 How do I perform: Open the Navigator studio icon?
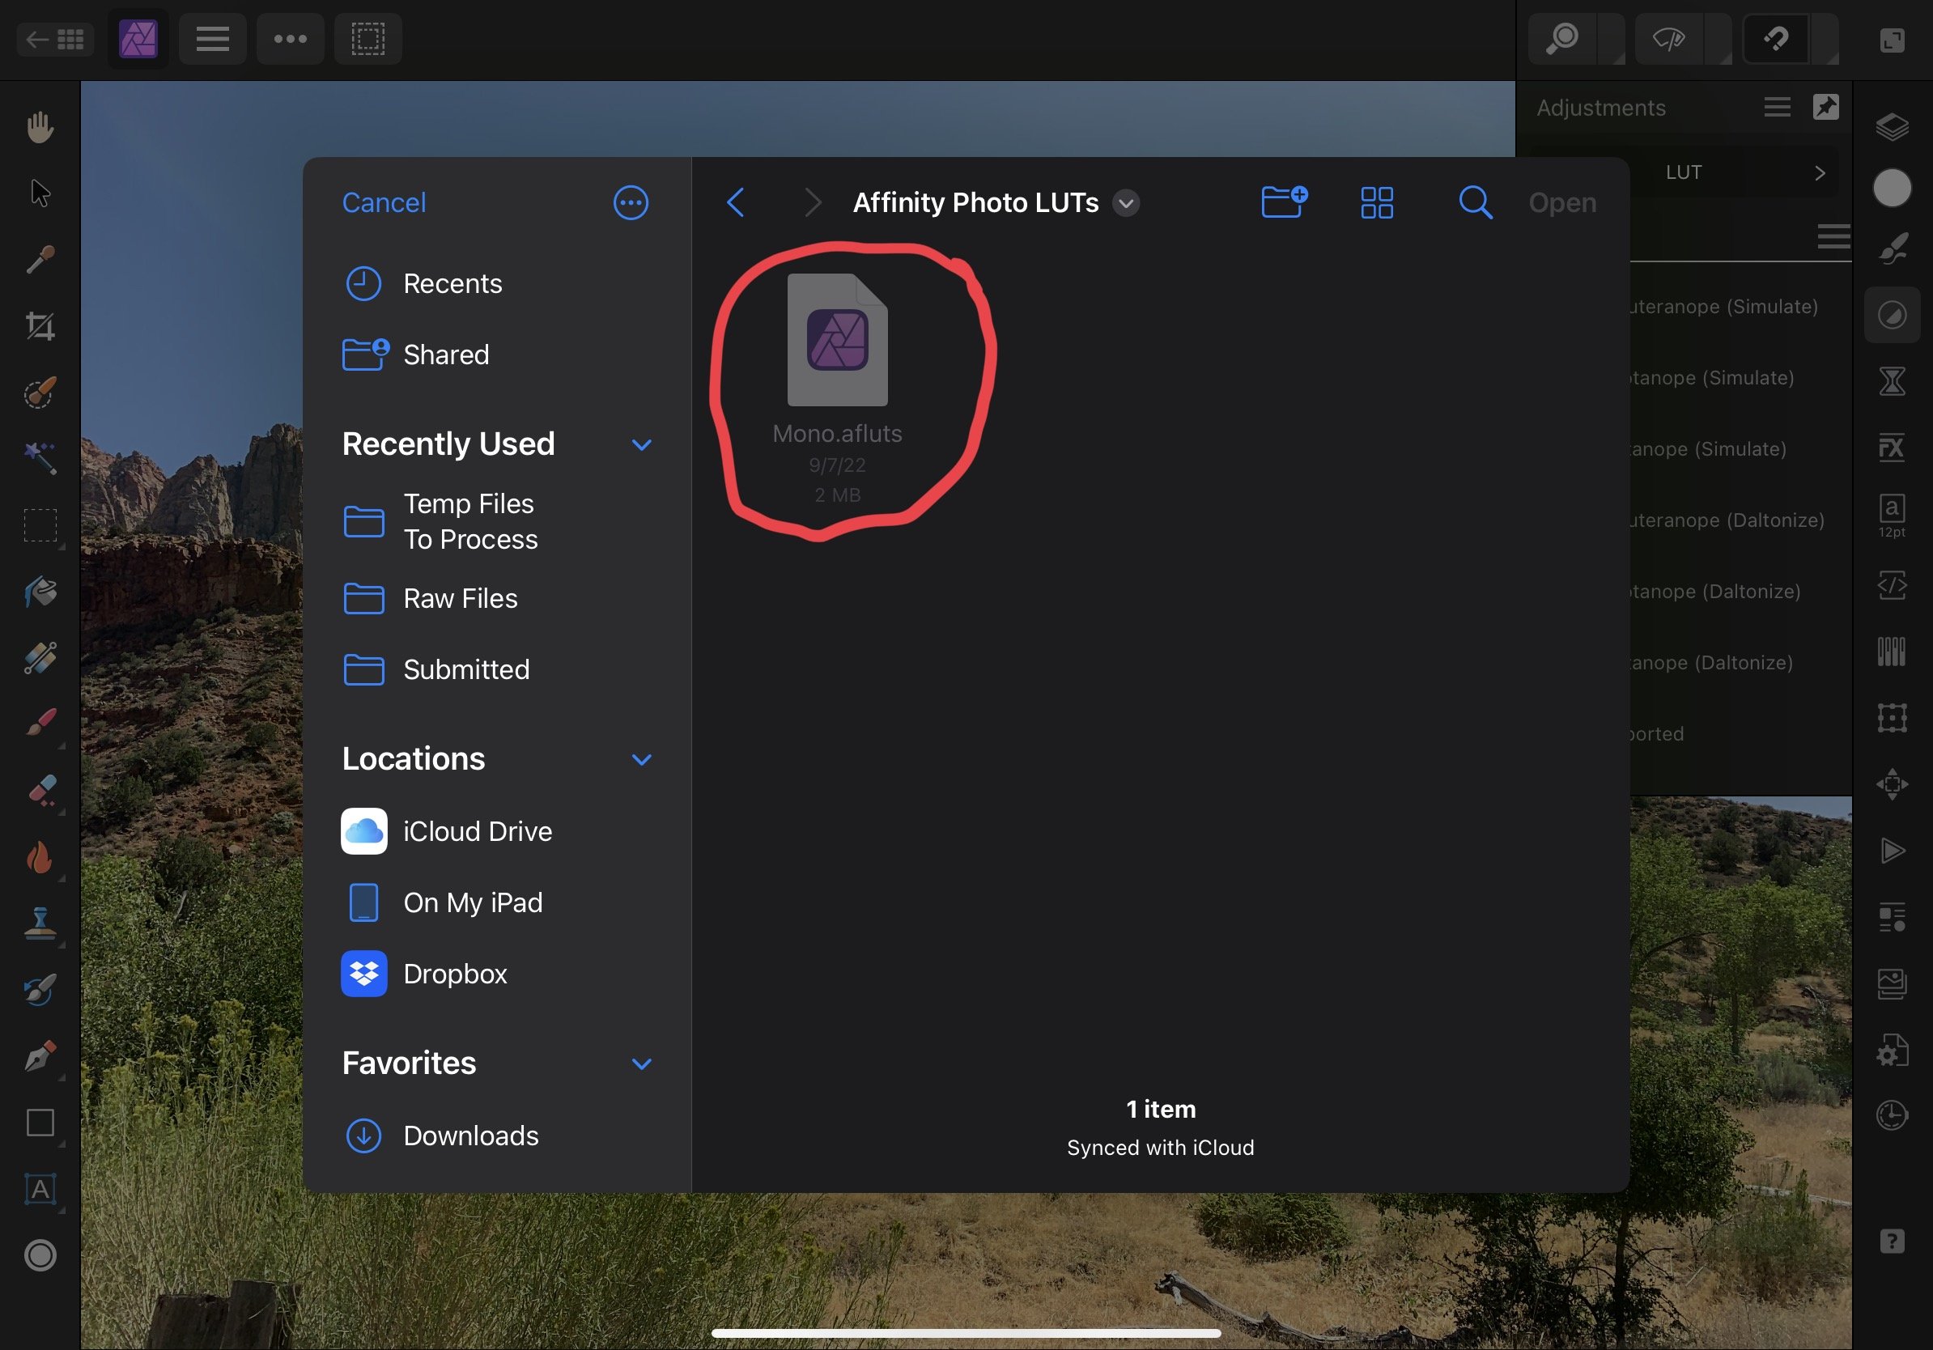pos(1892,784)
